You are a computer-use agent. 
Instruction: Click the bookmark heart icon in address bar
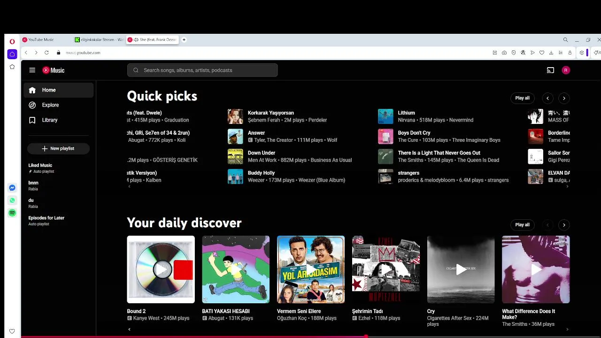tap(542, 53)
